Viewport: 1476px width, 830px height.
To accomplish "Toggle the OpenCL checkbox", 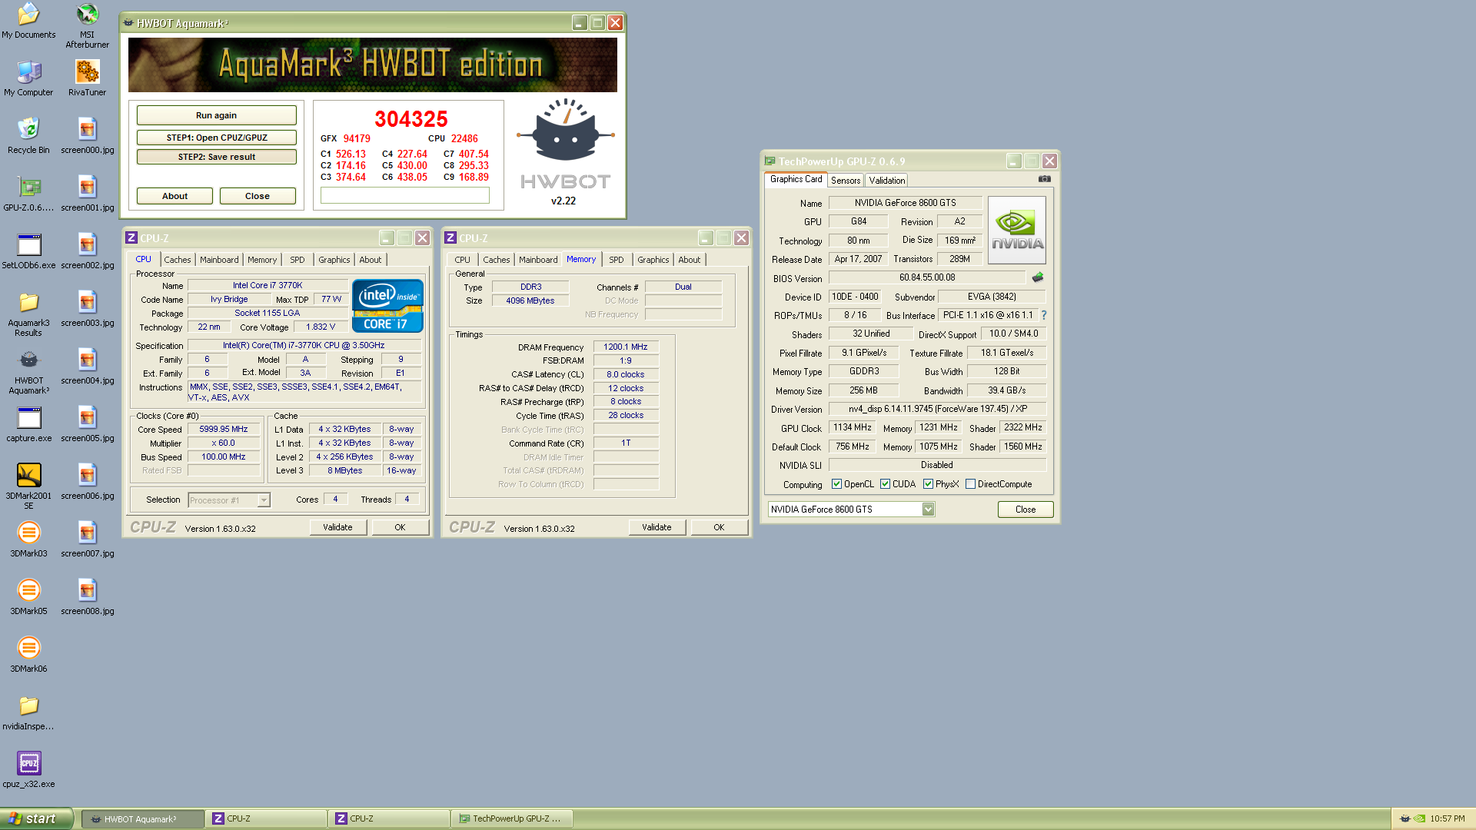I will click(836, 484).
